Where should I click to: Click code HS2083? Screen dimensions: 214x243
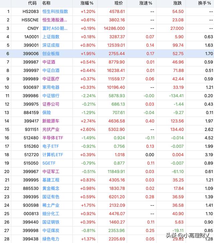(31, 11)
